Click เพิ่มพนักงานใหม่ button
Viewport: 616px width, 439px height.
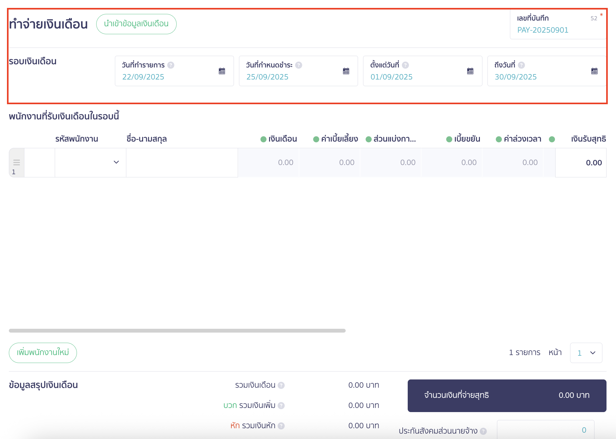click(43, 353)
